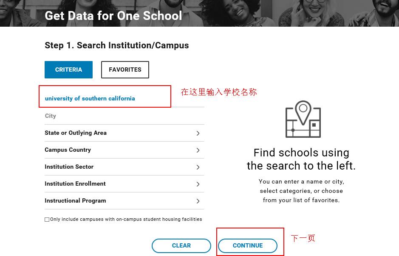
Task: Open the Instructional Program label text
Action: point(75,200)
